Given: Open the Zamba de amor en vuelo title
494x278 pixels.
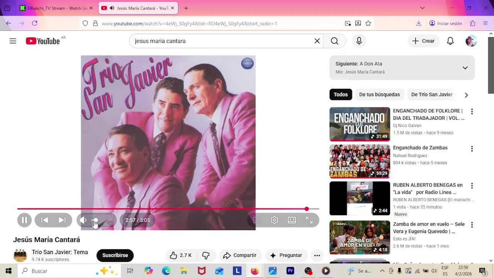Looking at the screenshot, I should pos(429,228).
